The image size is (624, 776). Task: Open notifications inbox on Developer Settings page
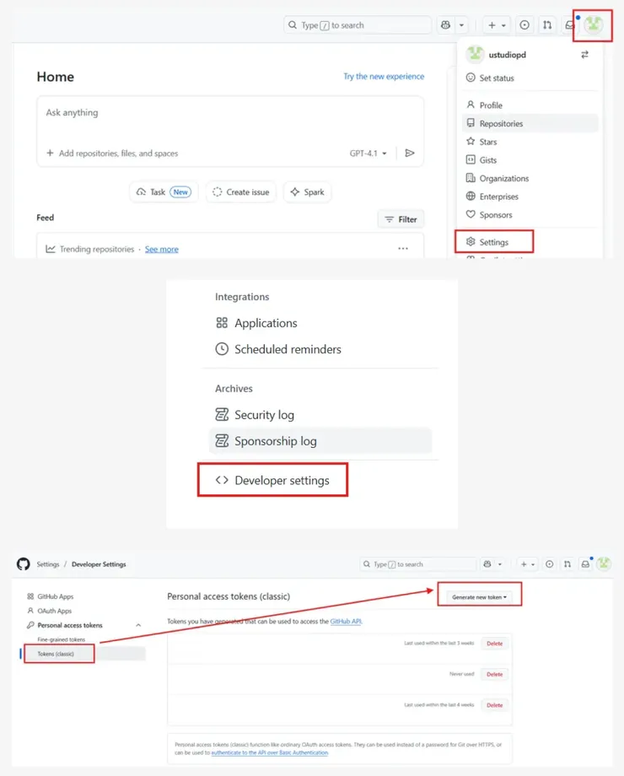point(585,564)
